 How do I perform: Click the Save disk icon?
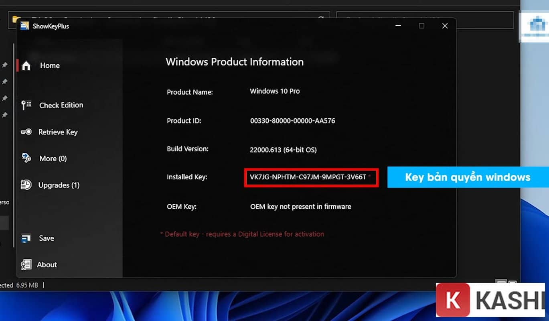26,238
